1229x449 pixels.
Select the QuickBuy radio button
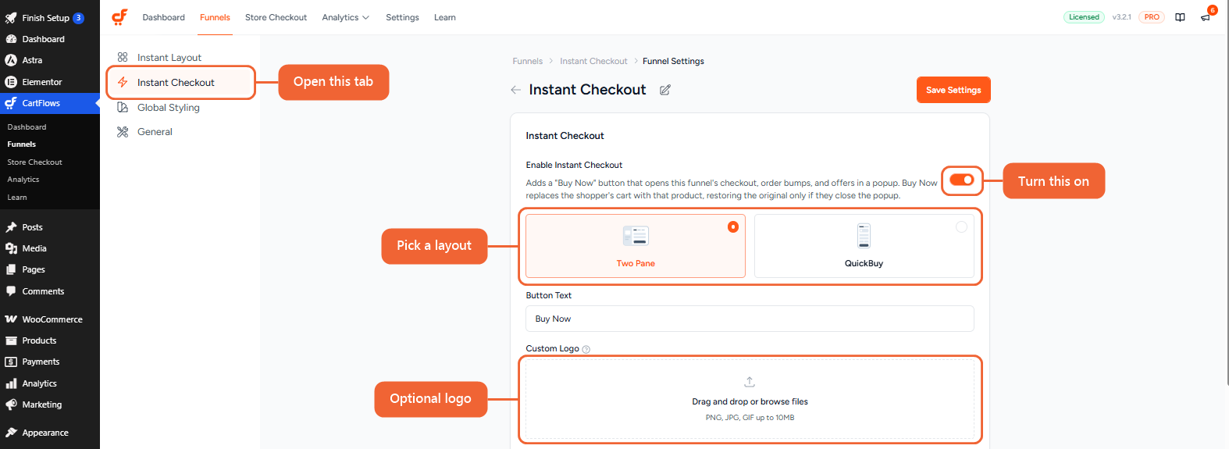click(961, 227)
